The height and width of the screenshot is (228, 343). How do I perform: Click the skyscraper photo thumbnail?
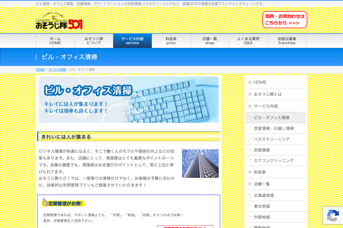(x=200, y=164)
